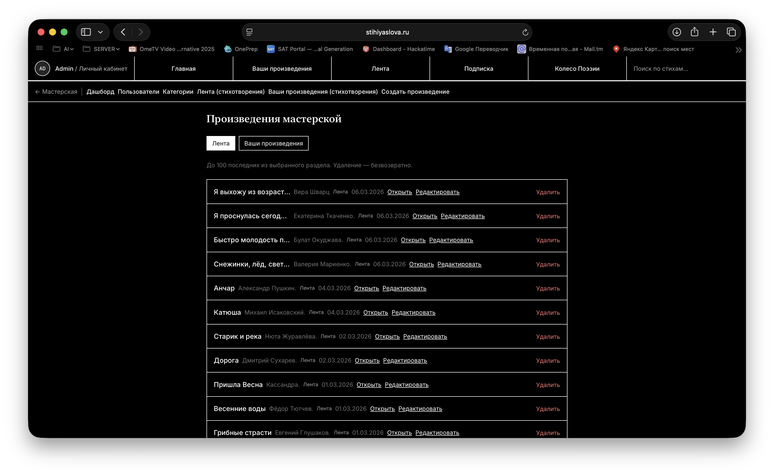Go back with the left arrow button
Viewport: 774px width, 475px height.
(123, 32)
